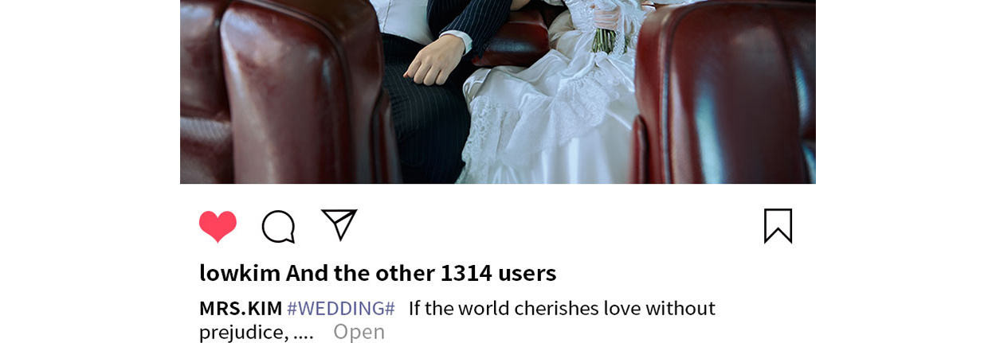Expand the caption with Open
The width and height of the screenshot is (996, 343).
coord(359,332)
